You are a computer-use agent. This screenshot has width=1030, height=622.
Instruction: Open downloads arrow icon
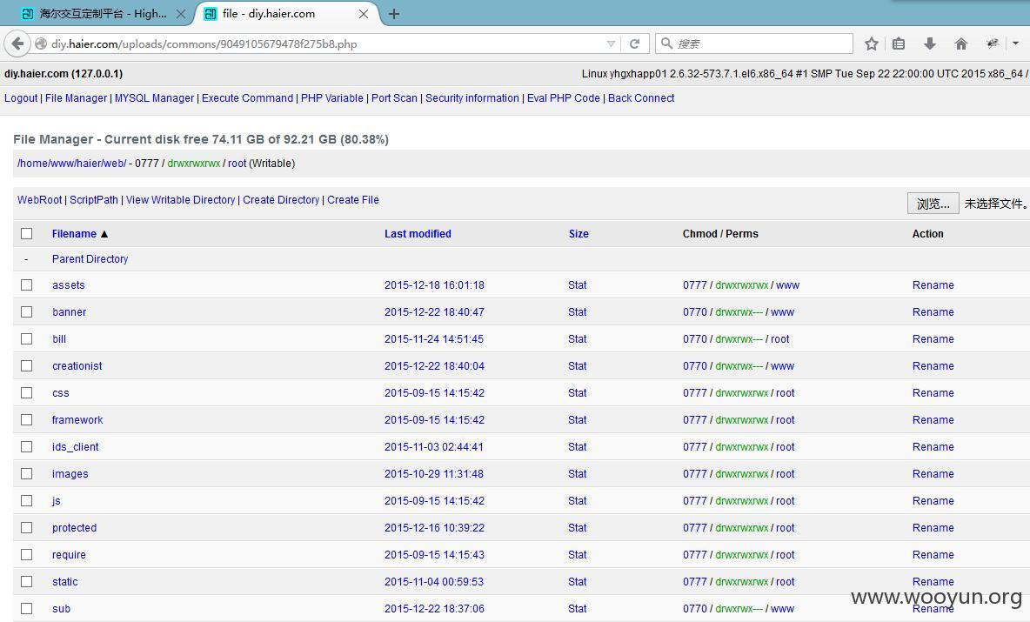click(929, 44)
